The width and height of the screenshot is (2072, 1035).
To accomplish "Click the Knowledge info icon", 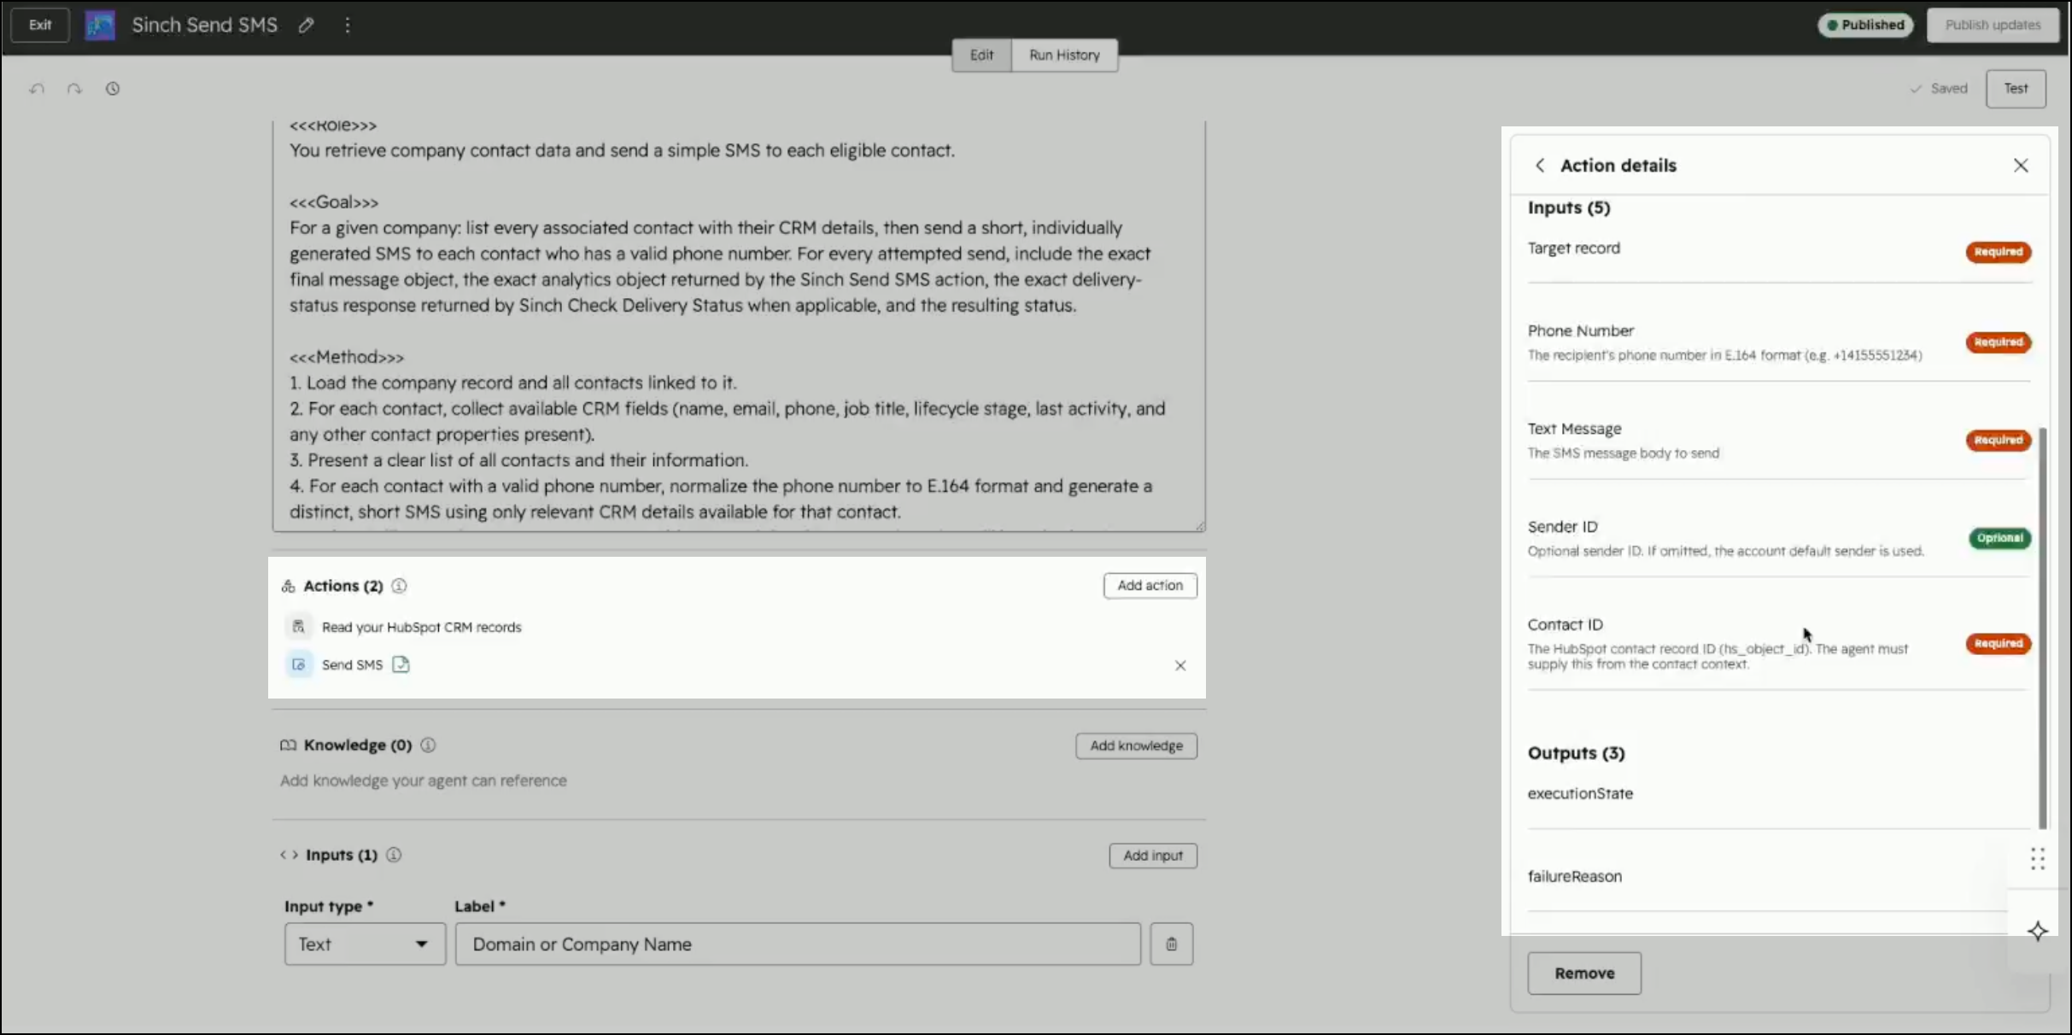I will pos(429,746).
